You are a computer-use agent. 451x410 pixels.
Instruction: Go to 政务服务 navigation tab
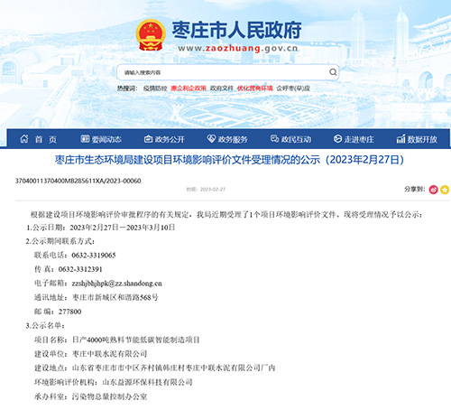click(233, 139)
